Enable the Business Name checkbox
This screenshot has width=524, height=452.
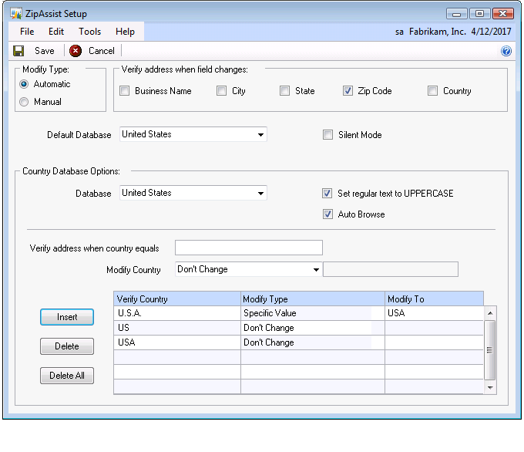[x=124, y=91]
